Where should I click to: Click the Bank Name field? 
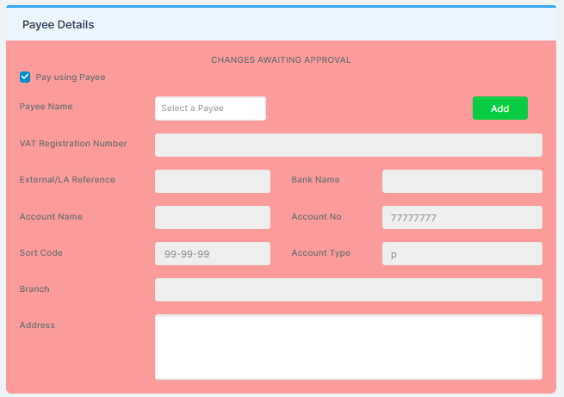click(462, 181)
